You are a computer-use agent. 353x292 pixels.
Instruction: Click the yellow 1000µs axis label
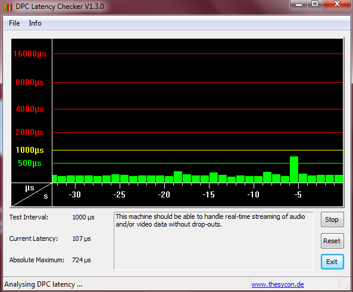click(30, 150)
